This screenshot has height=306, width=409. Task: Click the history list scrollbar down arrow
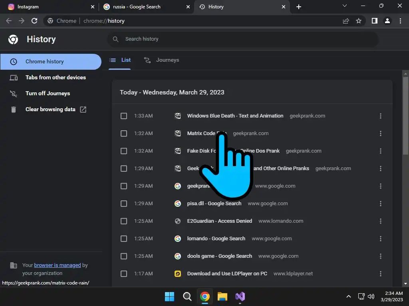coord(405,284)
